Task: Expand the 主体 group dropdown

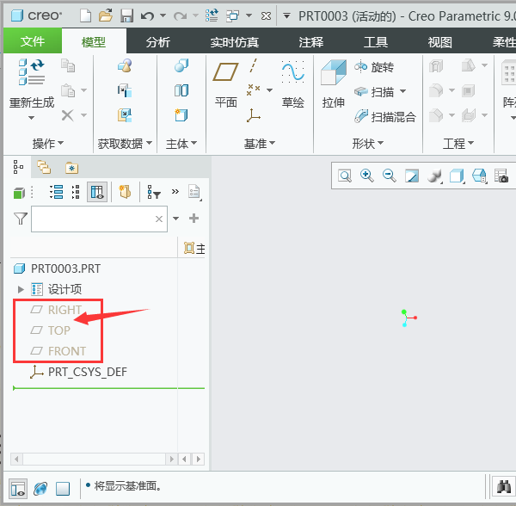Action: (x=181, y=144)
